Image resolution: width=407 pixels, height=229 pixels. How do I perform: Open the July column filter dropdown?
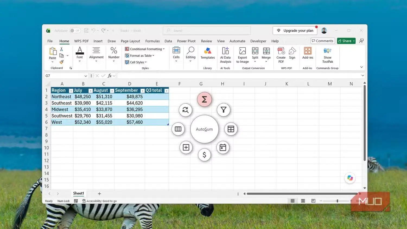[91, 91]
